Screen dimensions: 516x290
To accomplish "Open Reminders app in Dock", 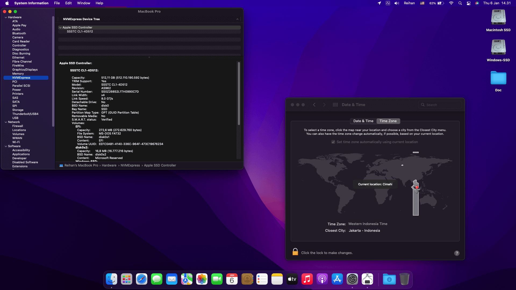I will [262, 279].
